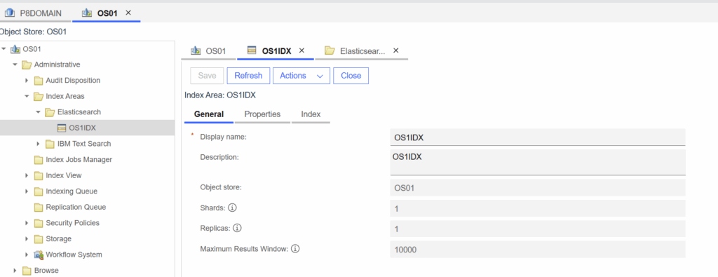The image size is (718, 277).
Task: Click the Display name input field
Action: click(x=538, y=137)
